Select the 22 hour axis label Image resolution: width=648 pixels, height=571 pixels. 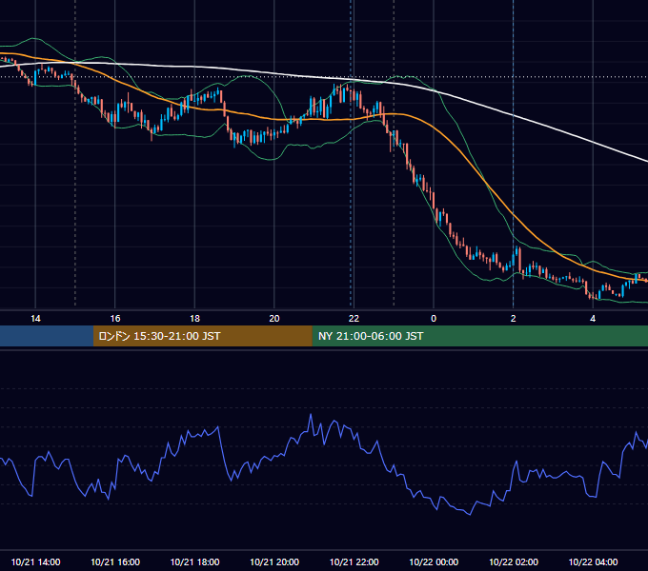point(354,319)
